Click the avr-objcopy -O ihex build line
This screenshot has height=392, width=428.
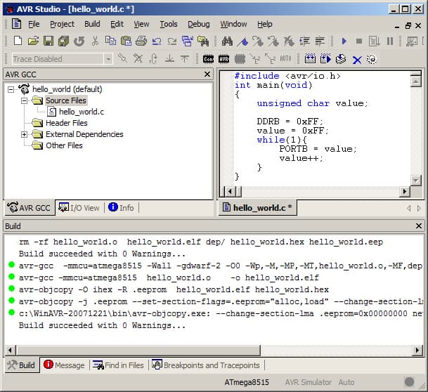tap(174, 289)
